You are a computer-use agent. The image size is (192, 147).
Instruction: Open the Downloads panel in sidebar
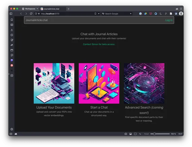pos(12,30)
